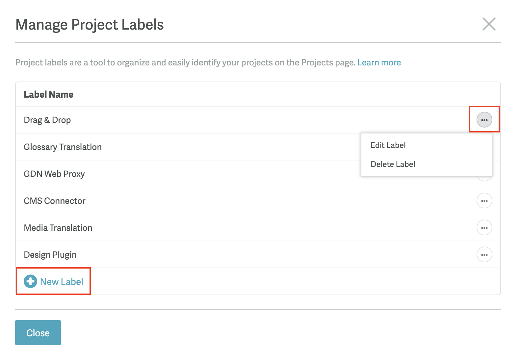The image size is (520, 355).
Task: Add a label via New Label text
Action: pyautogui.click(x=62, y=282)
